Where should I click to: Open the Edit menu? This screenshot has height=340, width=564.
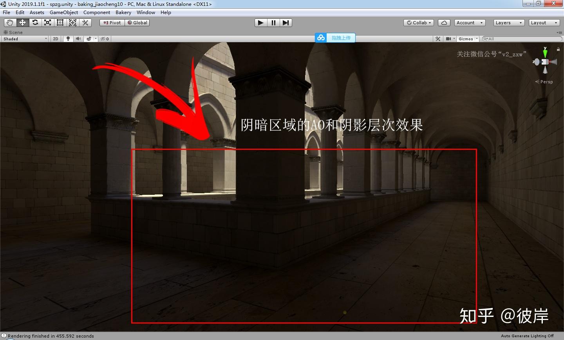pos(20,13)
